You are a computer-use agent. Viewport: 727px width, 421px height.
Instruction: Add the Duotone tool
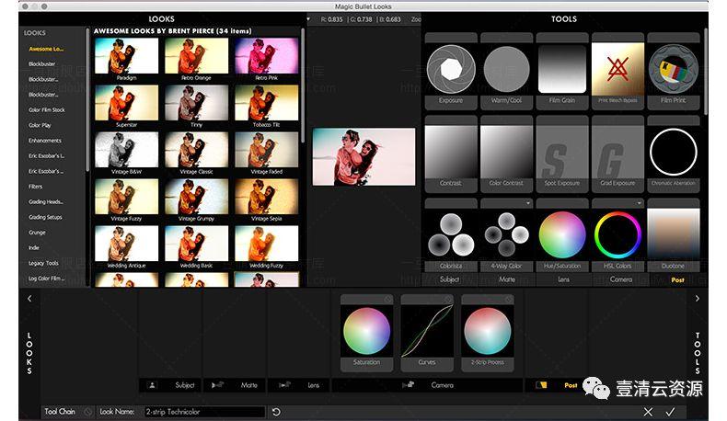click(674, 235)
